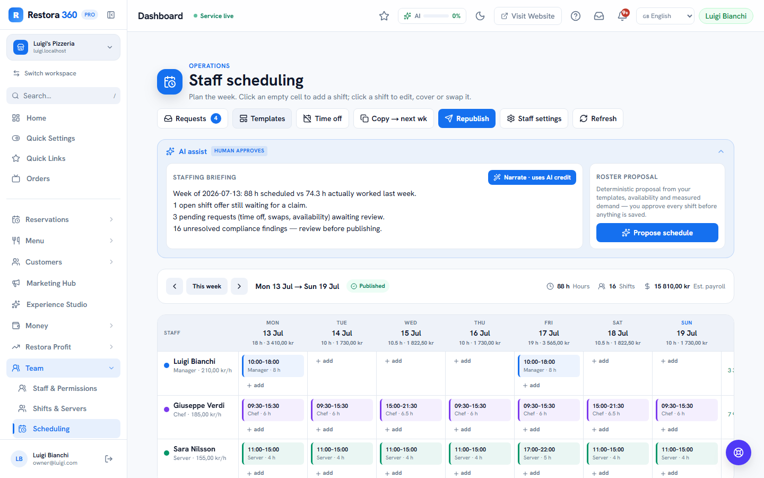
Task: Collapse the Team section
Action: [x=63, y=368]
